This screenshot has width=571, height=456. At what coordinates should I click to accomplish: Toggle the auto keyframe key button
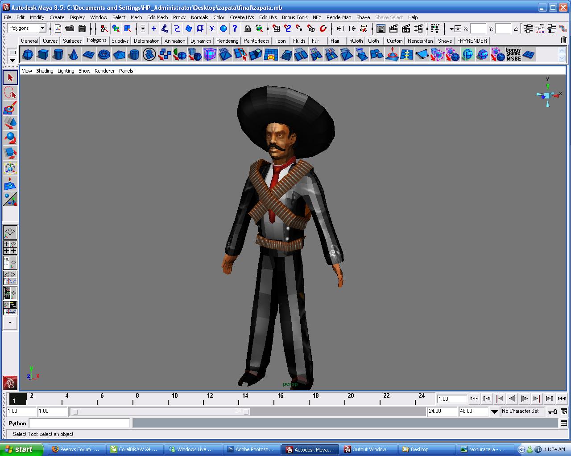[x=552, y=411]
